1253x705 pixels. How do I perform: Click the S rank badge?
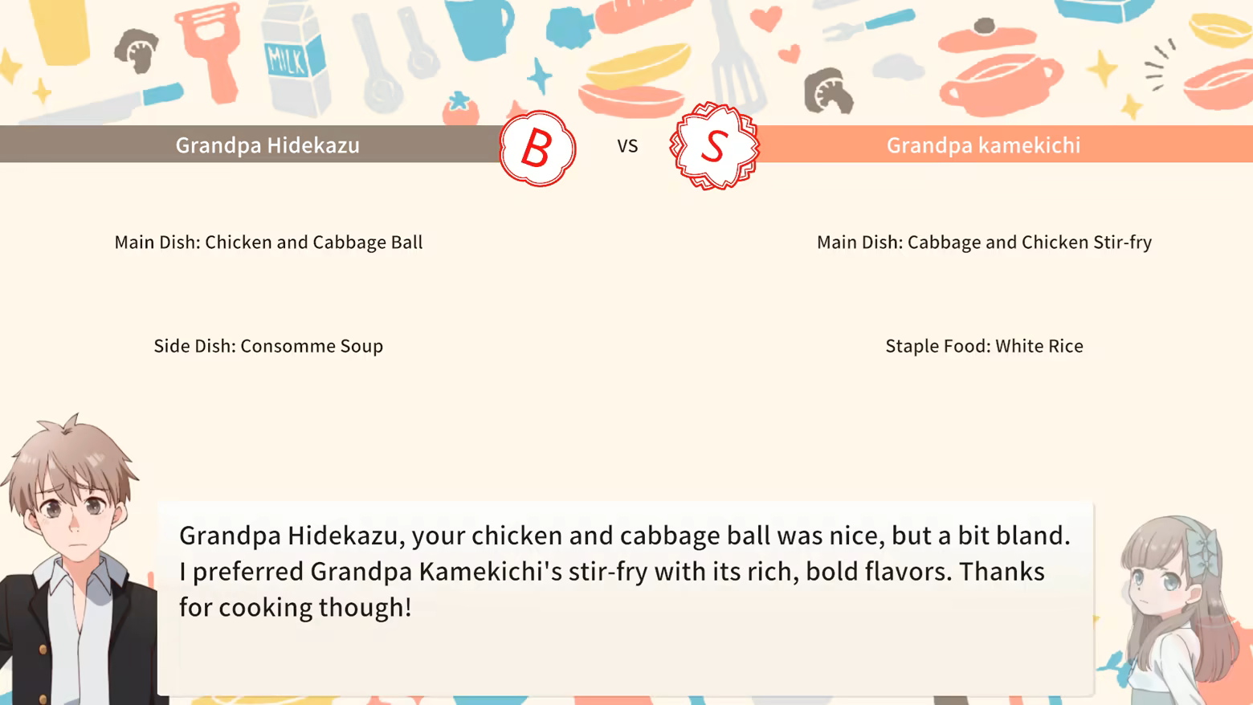tap(714, 147)
